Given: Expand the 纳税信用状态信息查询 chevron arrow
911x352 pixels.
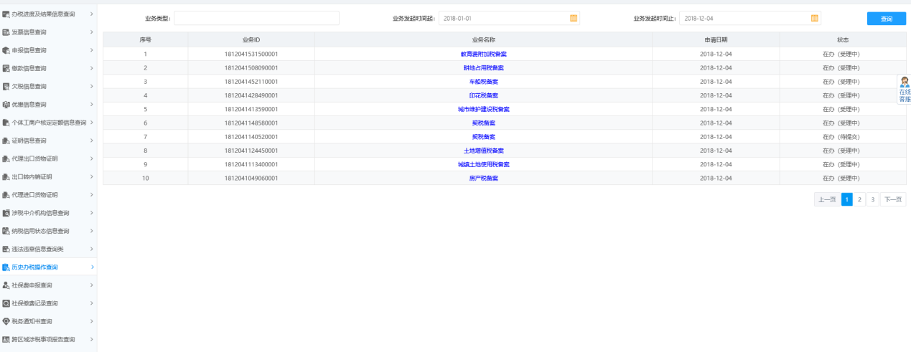Looking at the screenshot, I should click(x=91, y=231).
